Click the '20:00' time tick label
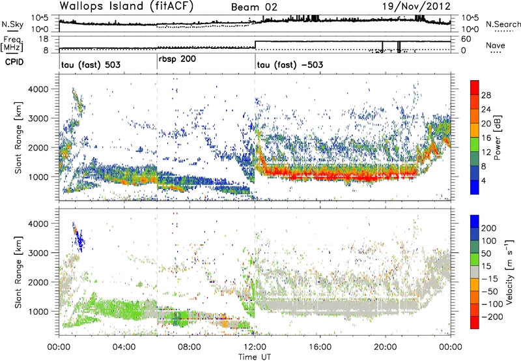521x361 pixels. [385, 347]
